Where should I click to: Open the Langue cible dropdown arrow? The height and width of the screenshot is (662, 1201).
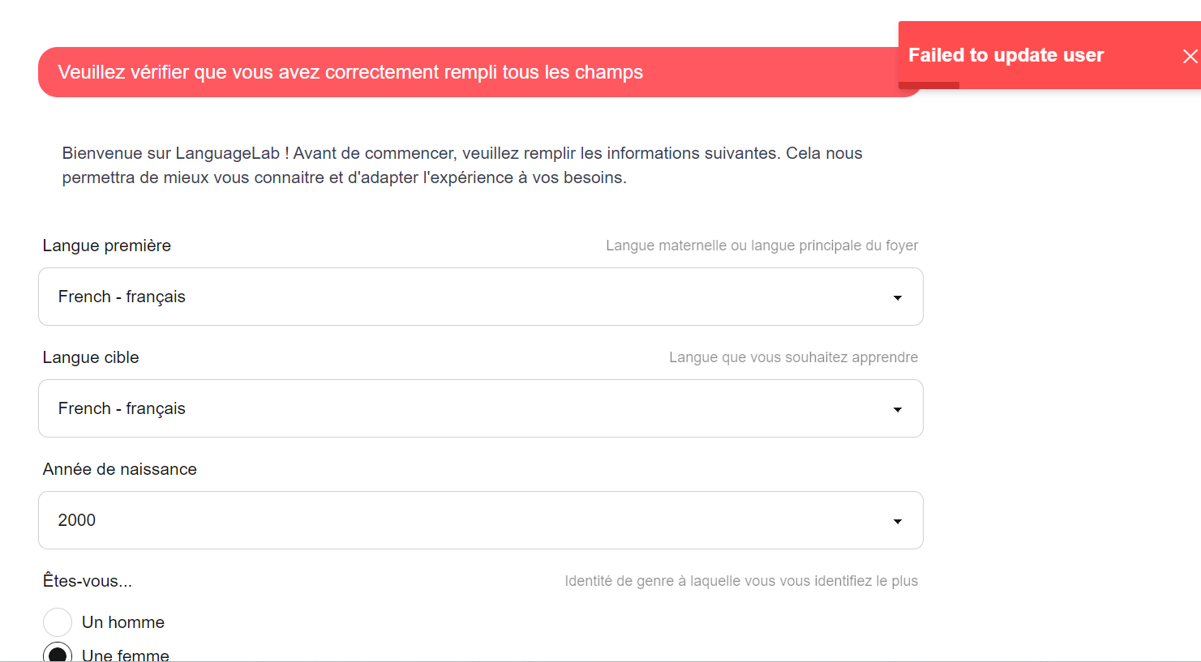coord(898,409)
